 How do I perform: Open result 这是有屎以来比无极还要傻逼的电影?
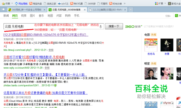(x=46, y=93)
